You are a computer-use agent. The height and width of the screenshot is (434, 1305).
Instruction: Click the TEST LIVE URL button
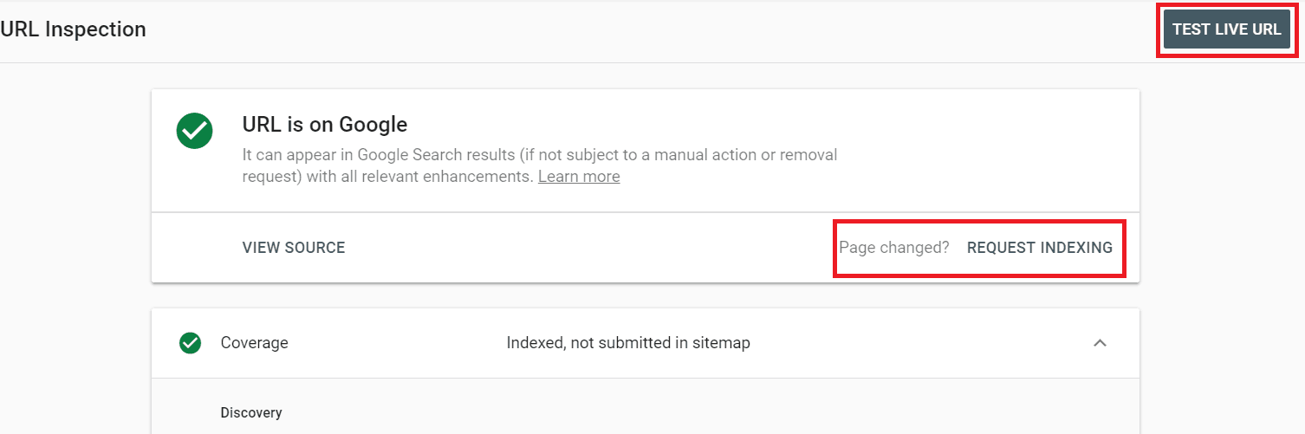click(1226, 29)
